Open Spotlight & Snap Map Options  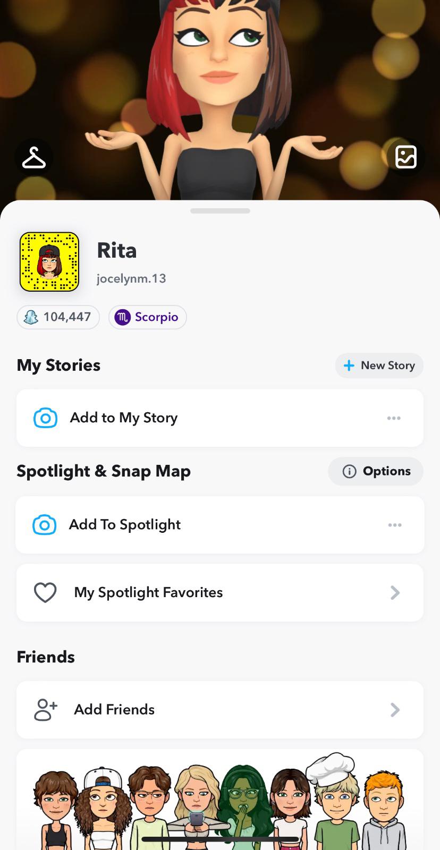(376, 471)
